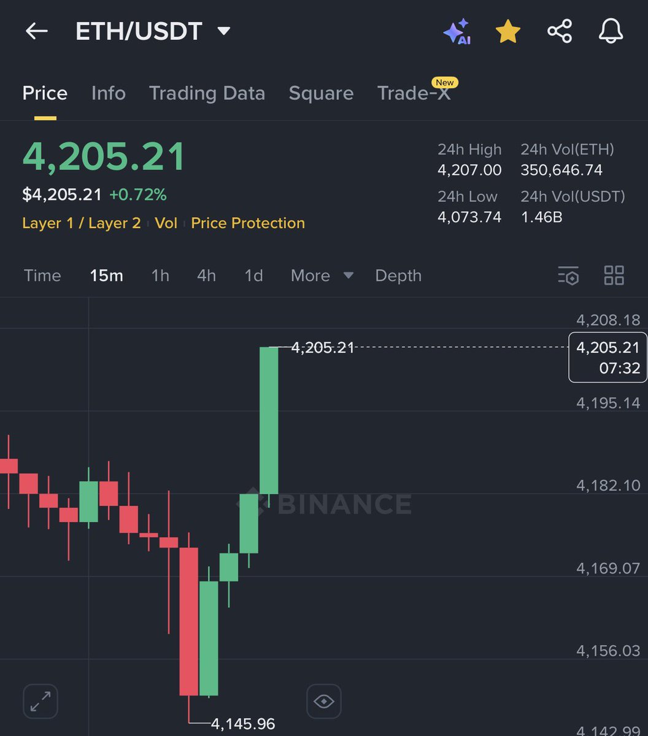Expand the More intervals dropdown

click(322, 276)
